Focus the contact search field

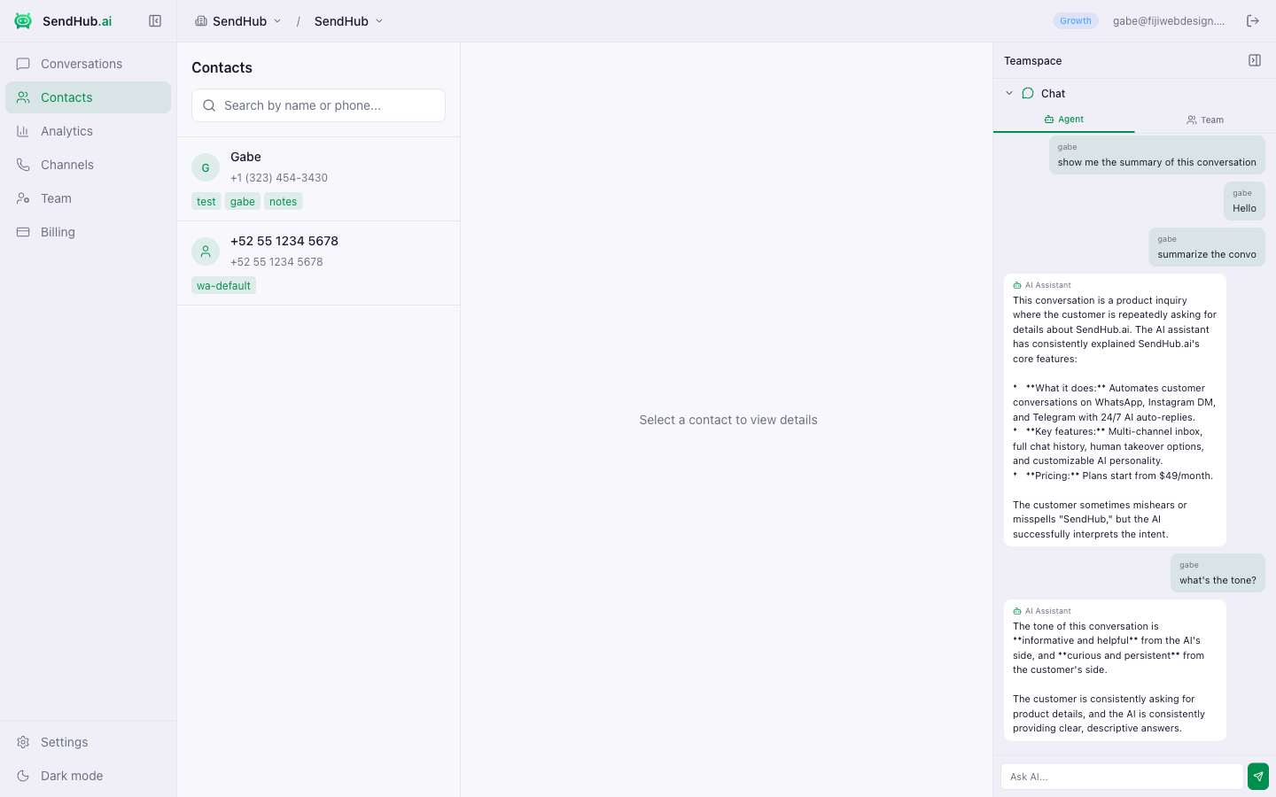(x=318, y=105)
